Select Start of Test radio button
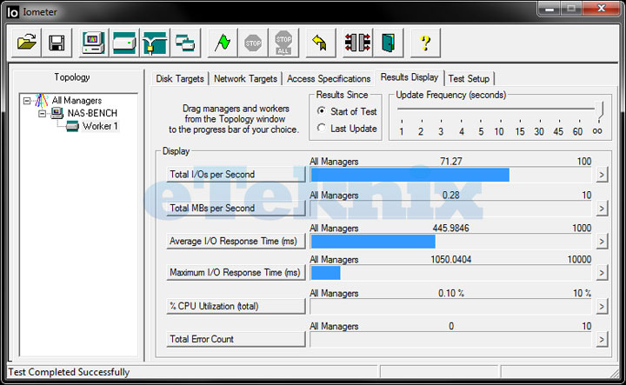 [321, 111]
